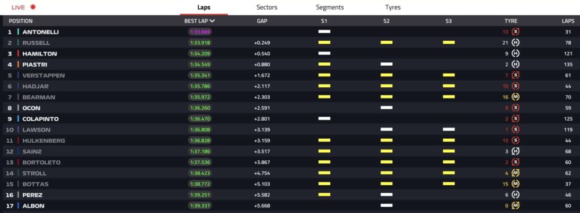Select the OCON driver name
Image resolution: width=580 pixels, height=213 pixels.
click(x=31, y=108)
